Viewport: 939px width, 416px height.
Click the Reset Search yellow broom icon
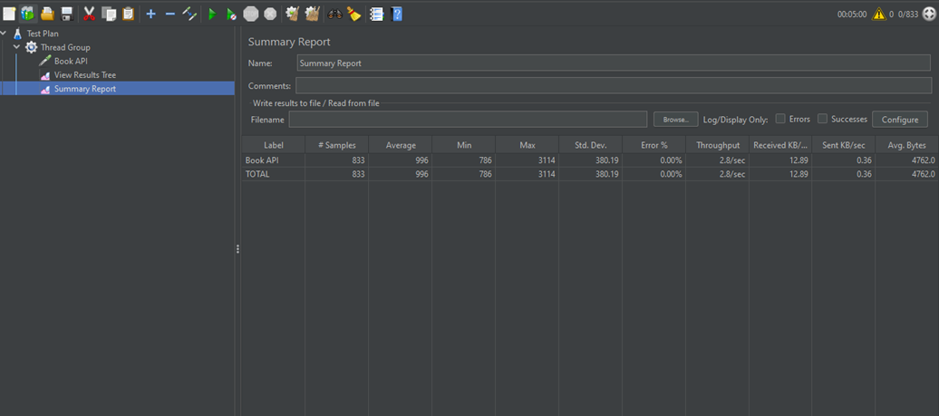(353, 14)
